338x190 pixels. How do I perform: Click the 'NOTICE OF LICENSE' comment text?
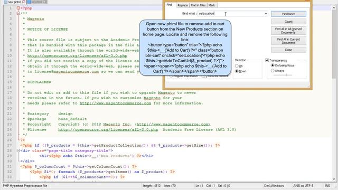point(48,30)
